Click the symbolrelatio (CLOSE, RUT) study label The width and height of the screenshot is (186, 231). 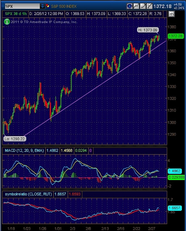[x=28, y=194]
